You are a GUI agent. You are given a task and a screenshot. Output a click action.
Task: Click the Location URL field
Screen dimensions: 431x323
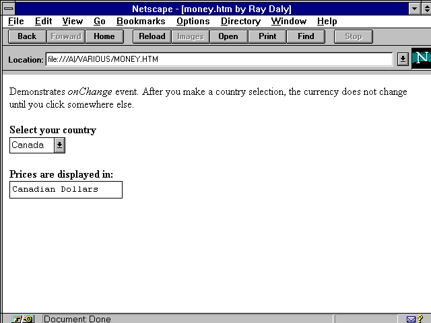(219, 59)
